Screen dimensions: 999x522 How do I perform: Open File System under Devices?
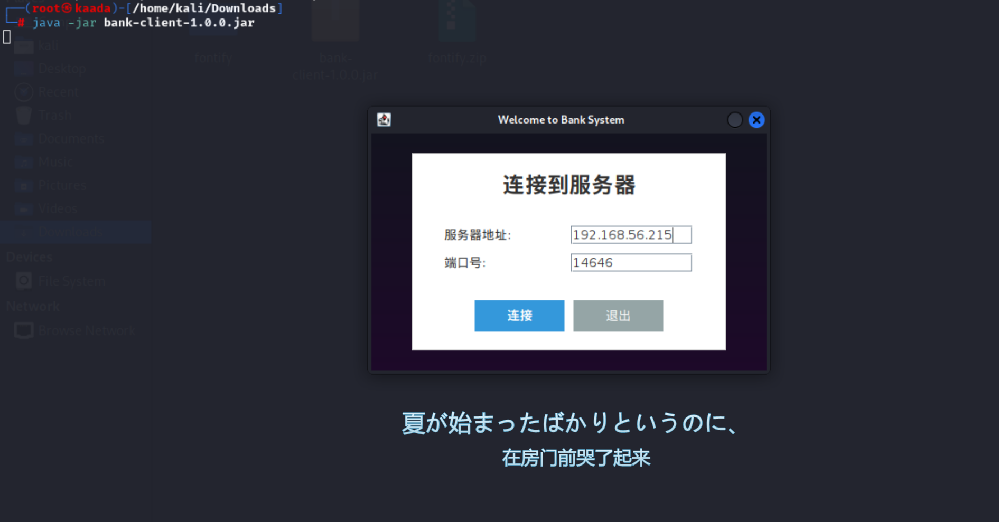[x=71, y=281]
